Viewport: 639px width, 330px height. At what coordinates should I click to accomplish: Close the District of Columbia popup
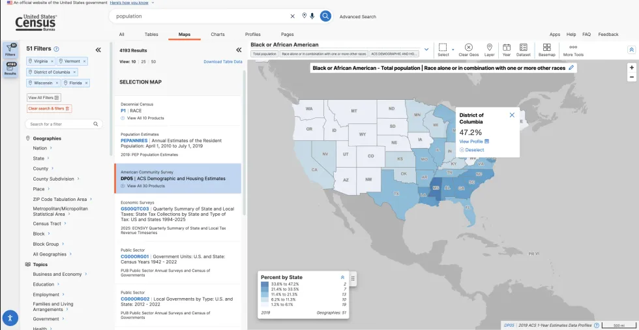[512, 115]
